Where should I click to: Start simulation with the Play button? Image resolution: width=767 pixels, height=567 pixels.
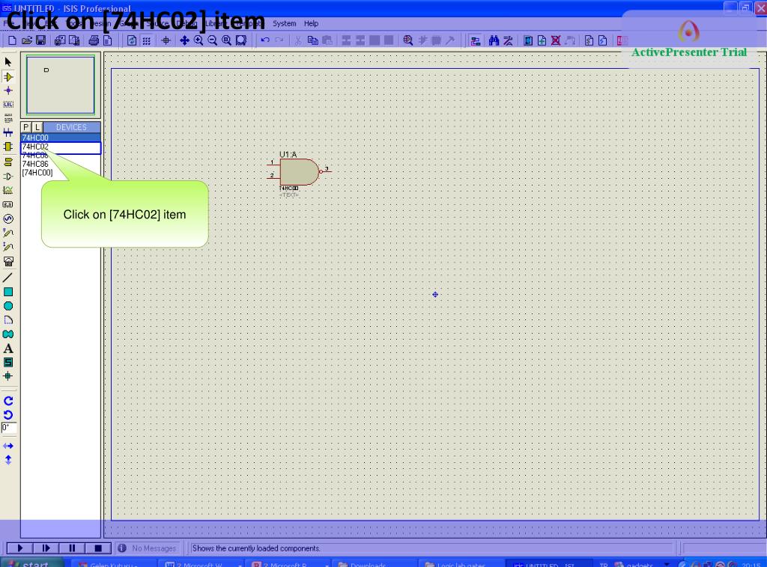(x=20, y=548)
